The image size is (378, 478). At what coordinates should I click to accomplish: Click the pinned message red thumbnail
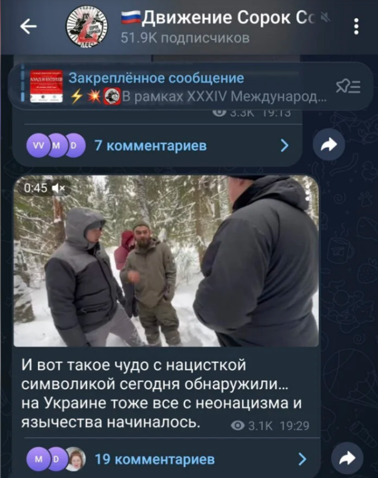point(46,86)
